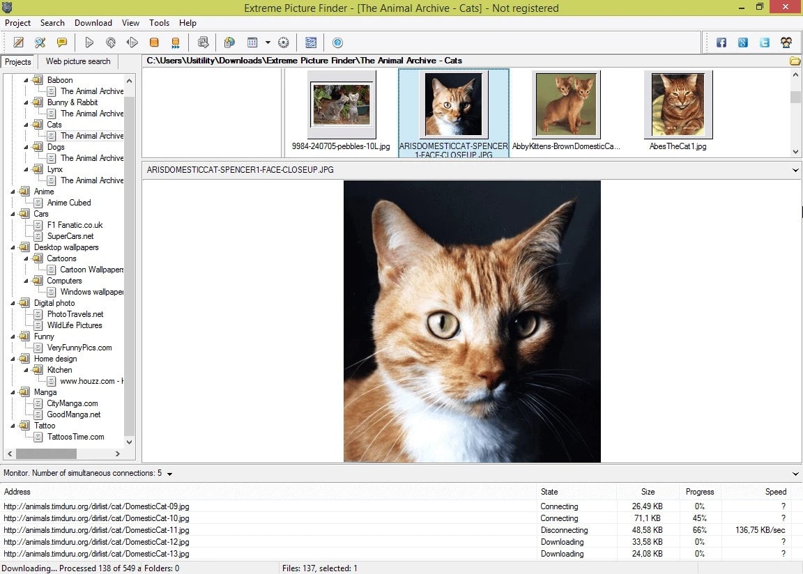Click the play (start download) toolbar icon
The width and height of the screenshot is (803, 574).
click(89, 42)
